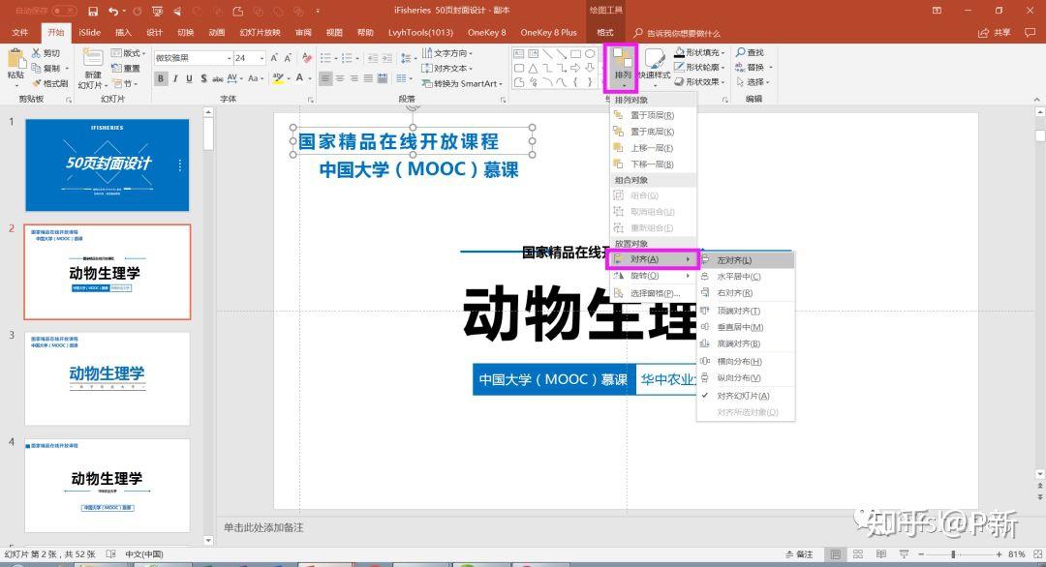The width and height of the screenshot is (1046, 567).
Task: Choose Bring Forward (上移一层) menu item
Action: 653,148
